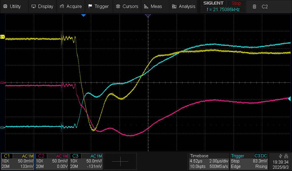Image resolution: width=292 pixels, height=171 pixels.
Task: Open the Display menu
Action: click(x=42, y=6)
